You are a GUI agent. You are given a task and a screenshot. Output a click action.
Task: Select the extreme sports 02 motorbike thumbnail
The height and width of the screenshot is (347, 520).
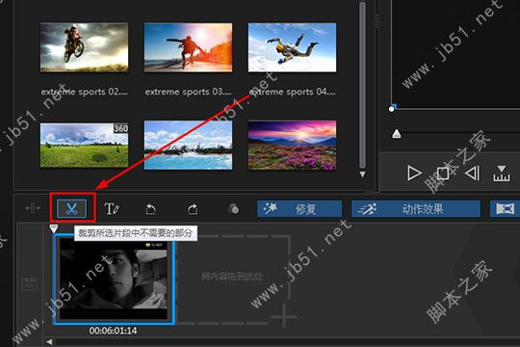click(x=84, y=47)
